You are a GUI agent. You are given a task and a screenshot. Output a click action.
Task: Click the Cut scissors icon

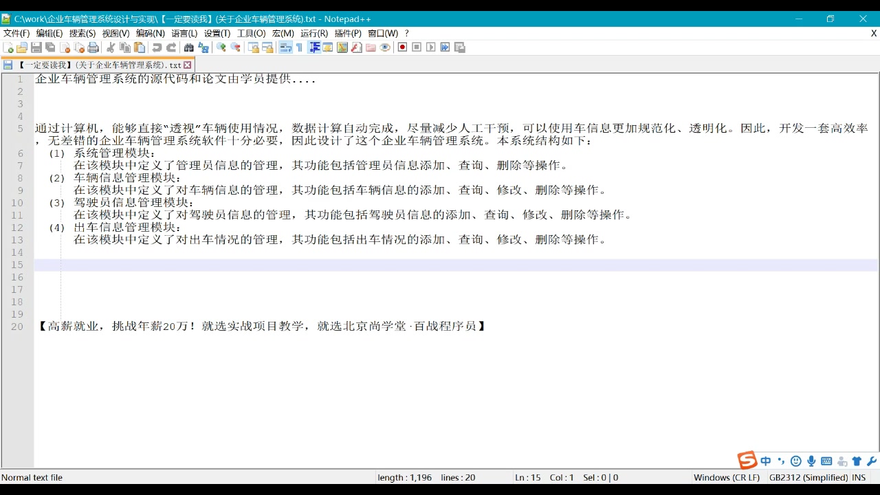[x=111, y=47]
